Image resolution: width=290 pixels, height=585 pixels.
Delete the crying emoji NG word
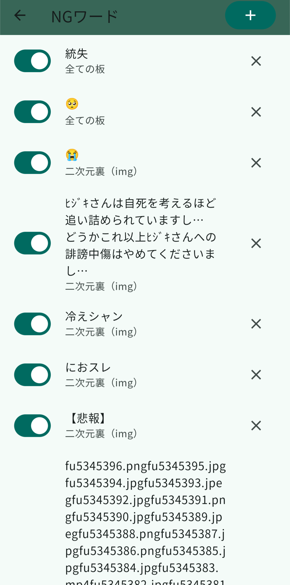tap(256, 163)
